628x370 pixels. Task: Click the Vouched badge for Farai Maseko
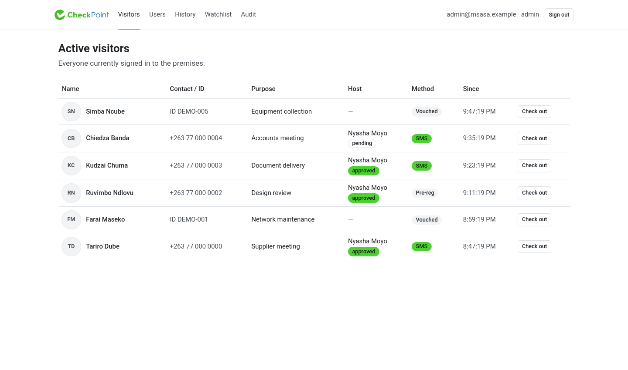click(x=427, y=220)
